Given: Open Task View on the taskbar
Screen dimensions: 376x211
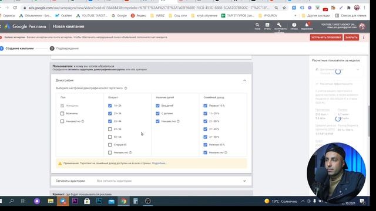Looking at the screenshot, I should [23, 201].
